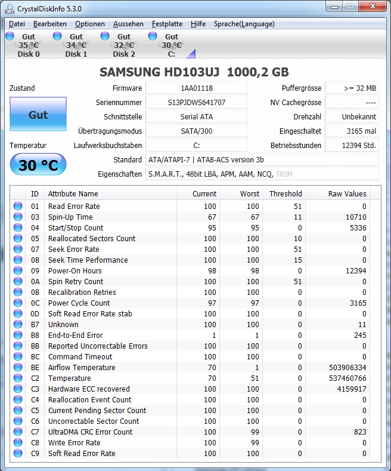Open the Hilfe menu
Screen dimensions: 391x471
pyautogui.click(x=198, y=24)
